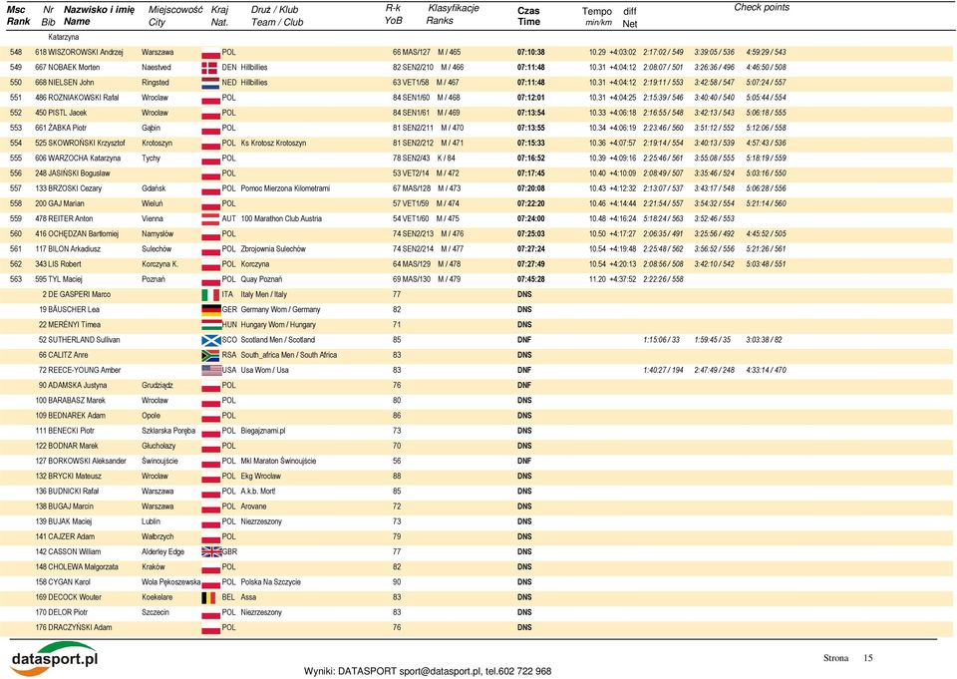This screenshot has height=679, width=957.
Task: Click the 'Nazwisko i imię Name' column header
Action: [x=99, y=15]
